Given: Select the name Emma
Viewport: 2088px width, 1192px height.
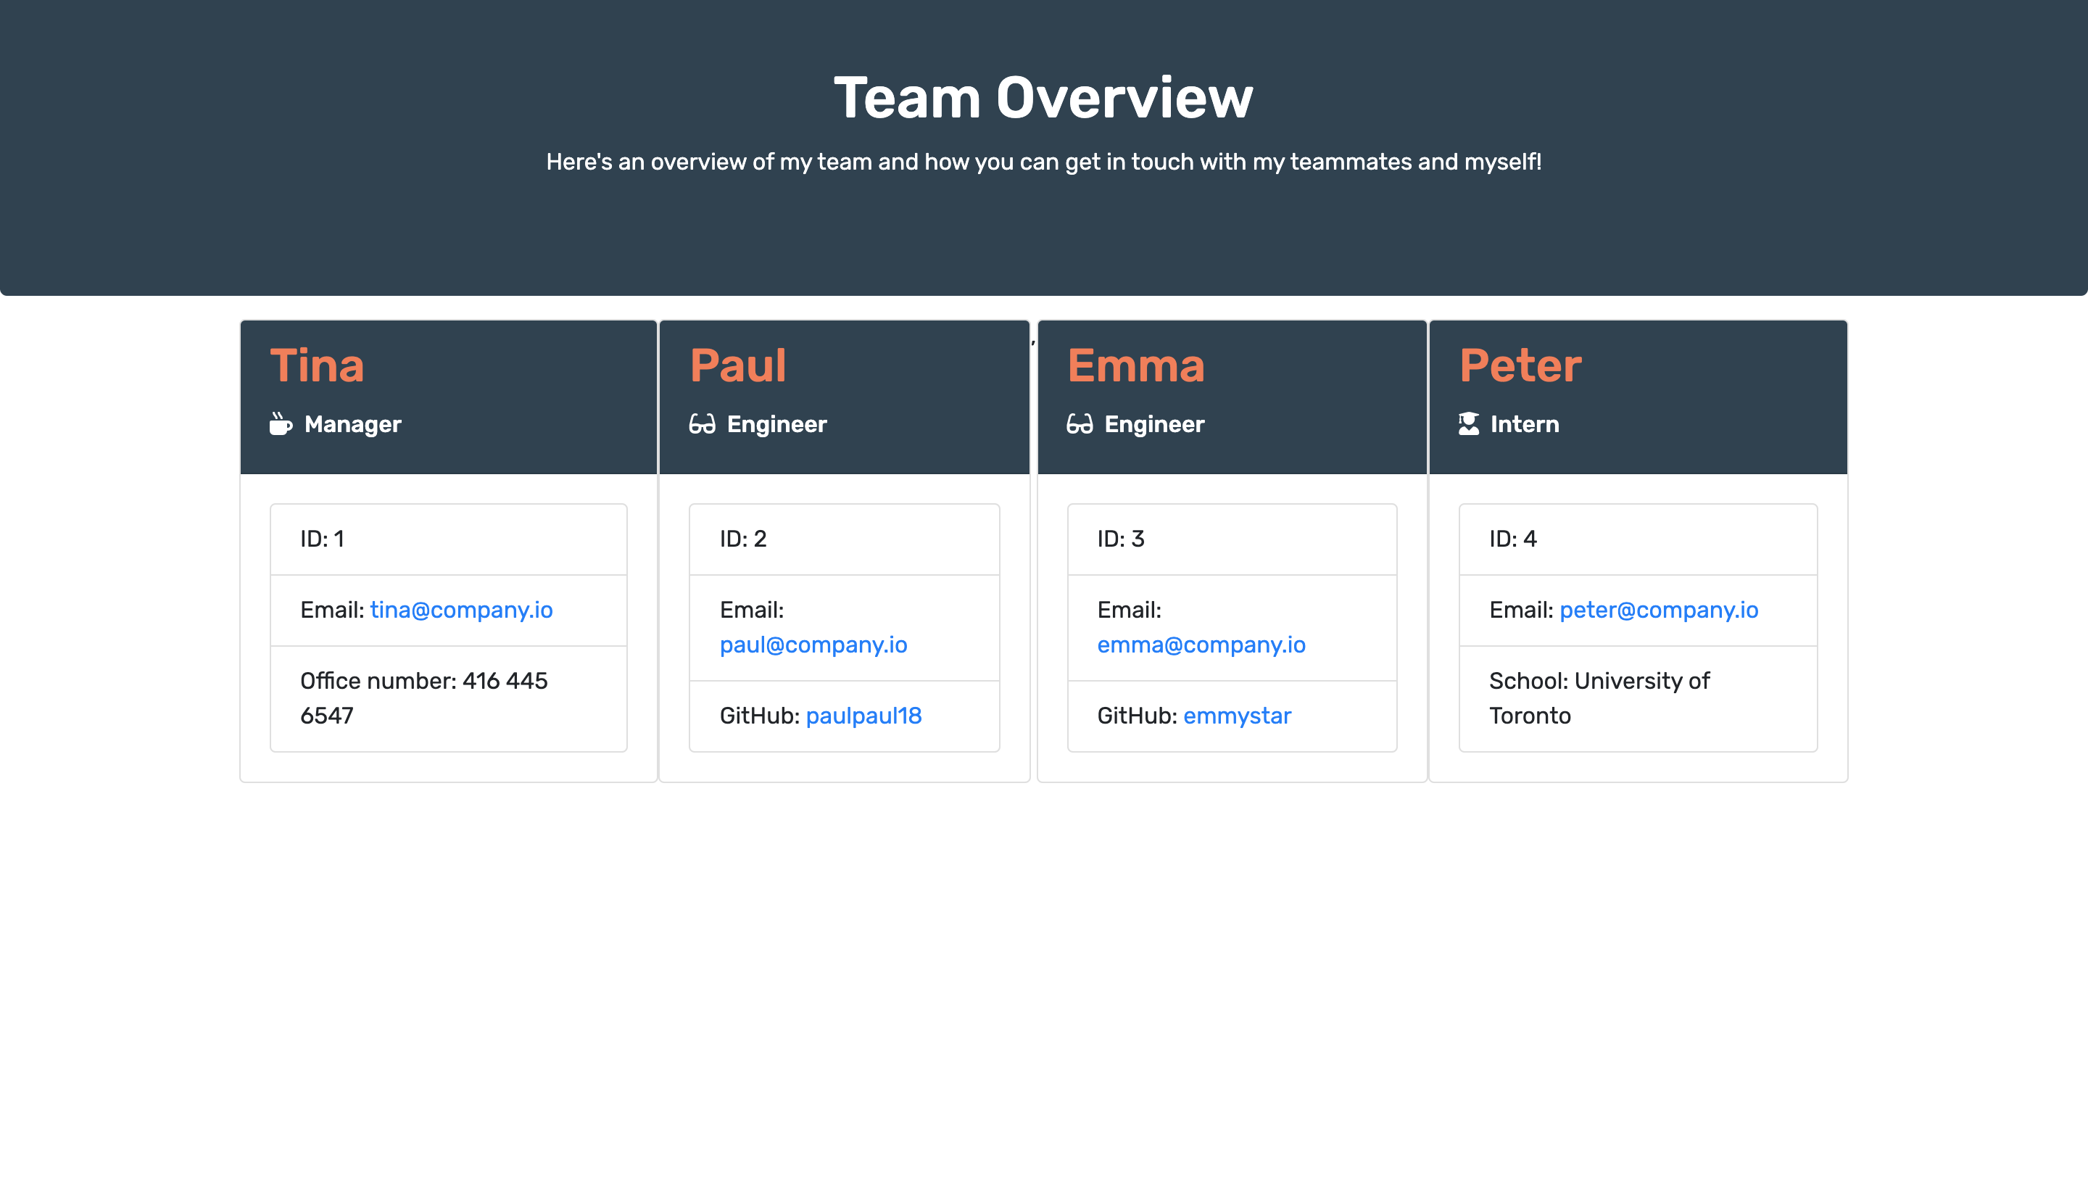Looking at the screenshot, I should click(x=1136, y=365).
